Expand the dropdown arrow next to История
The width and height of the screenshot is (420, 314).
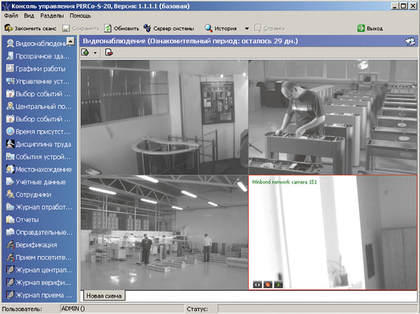click(246, 29)
